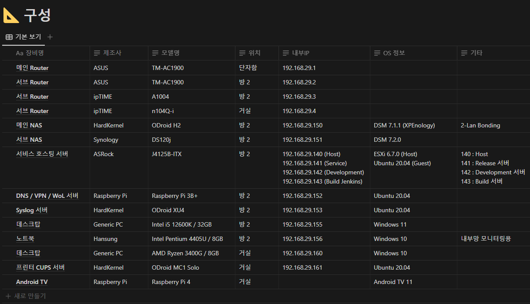Select the Raspberry Pi 4 model cell

[191, 281]
